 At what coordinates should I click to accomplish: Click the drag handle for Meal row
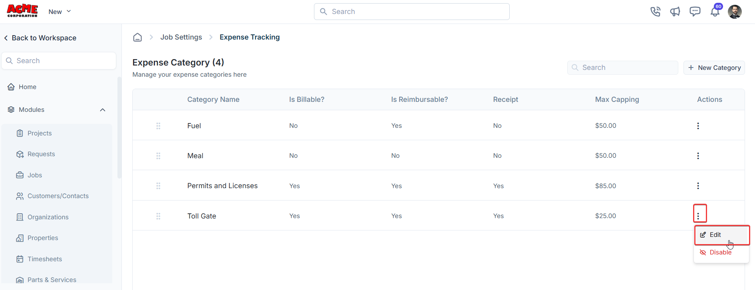point(158,156)
